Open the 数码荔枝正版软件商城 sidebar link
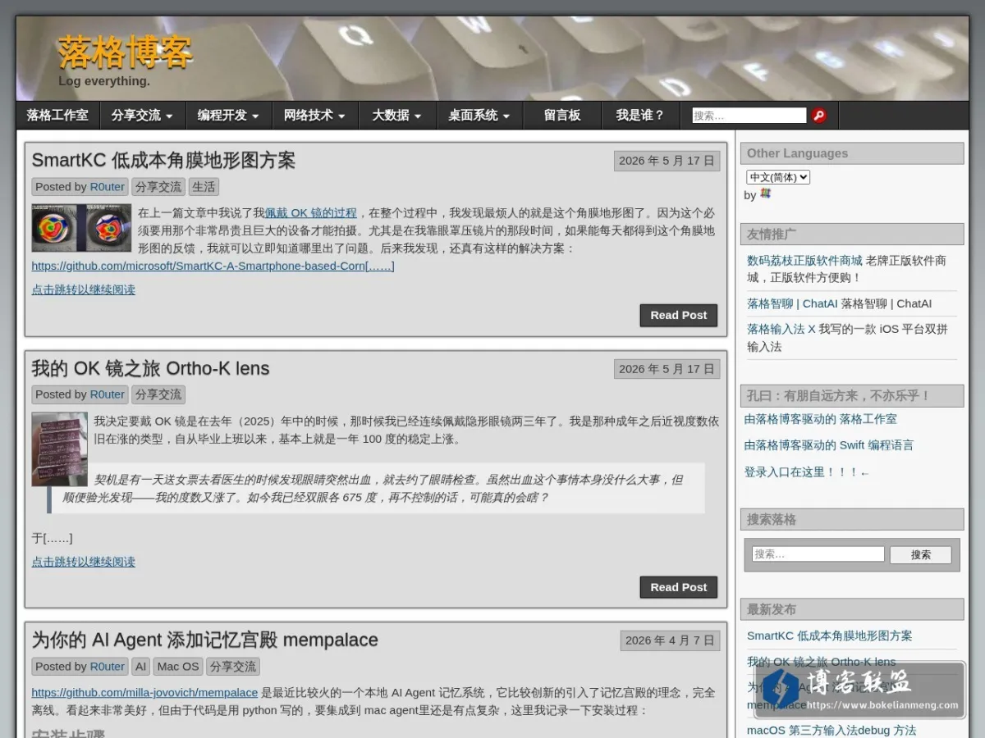Viewport: 985px width, 738px height. pyautogui.click(x=804, y=260)
